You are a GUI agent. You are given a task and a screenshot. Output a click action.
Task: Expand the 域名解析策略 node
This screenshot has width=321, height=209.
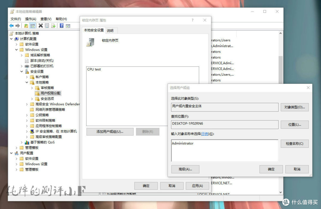[x=22, y=55]
